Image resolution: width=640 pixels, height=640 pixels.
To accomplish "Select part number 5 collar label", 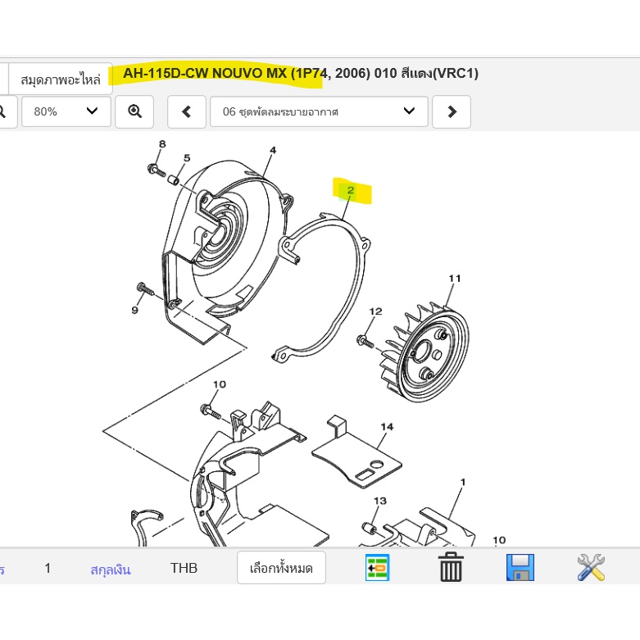I will pos(187,158).
